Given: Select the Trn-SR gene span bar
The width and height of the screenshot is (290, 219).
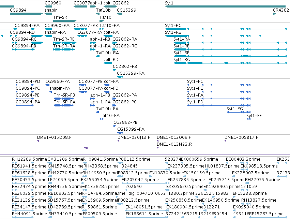Looking at the screenshot, I should click(65, 21).
